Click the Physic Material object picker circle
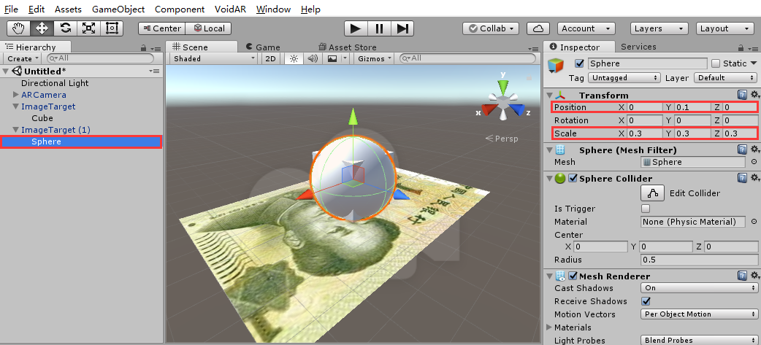The width and height of the screenshot is (761, 345). (x=754, y=222)
